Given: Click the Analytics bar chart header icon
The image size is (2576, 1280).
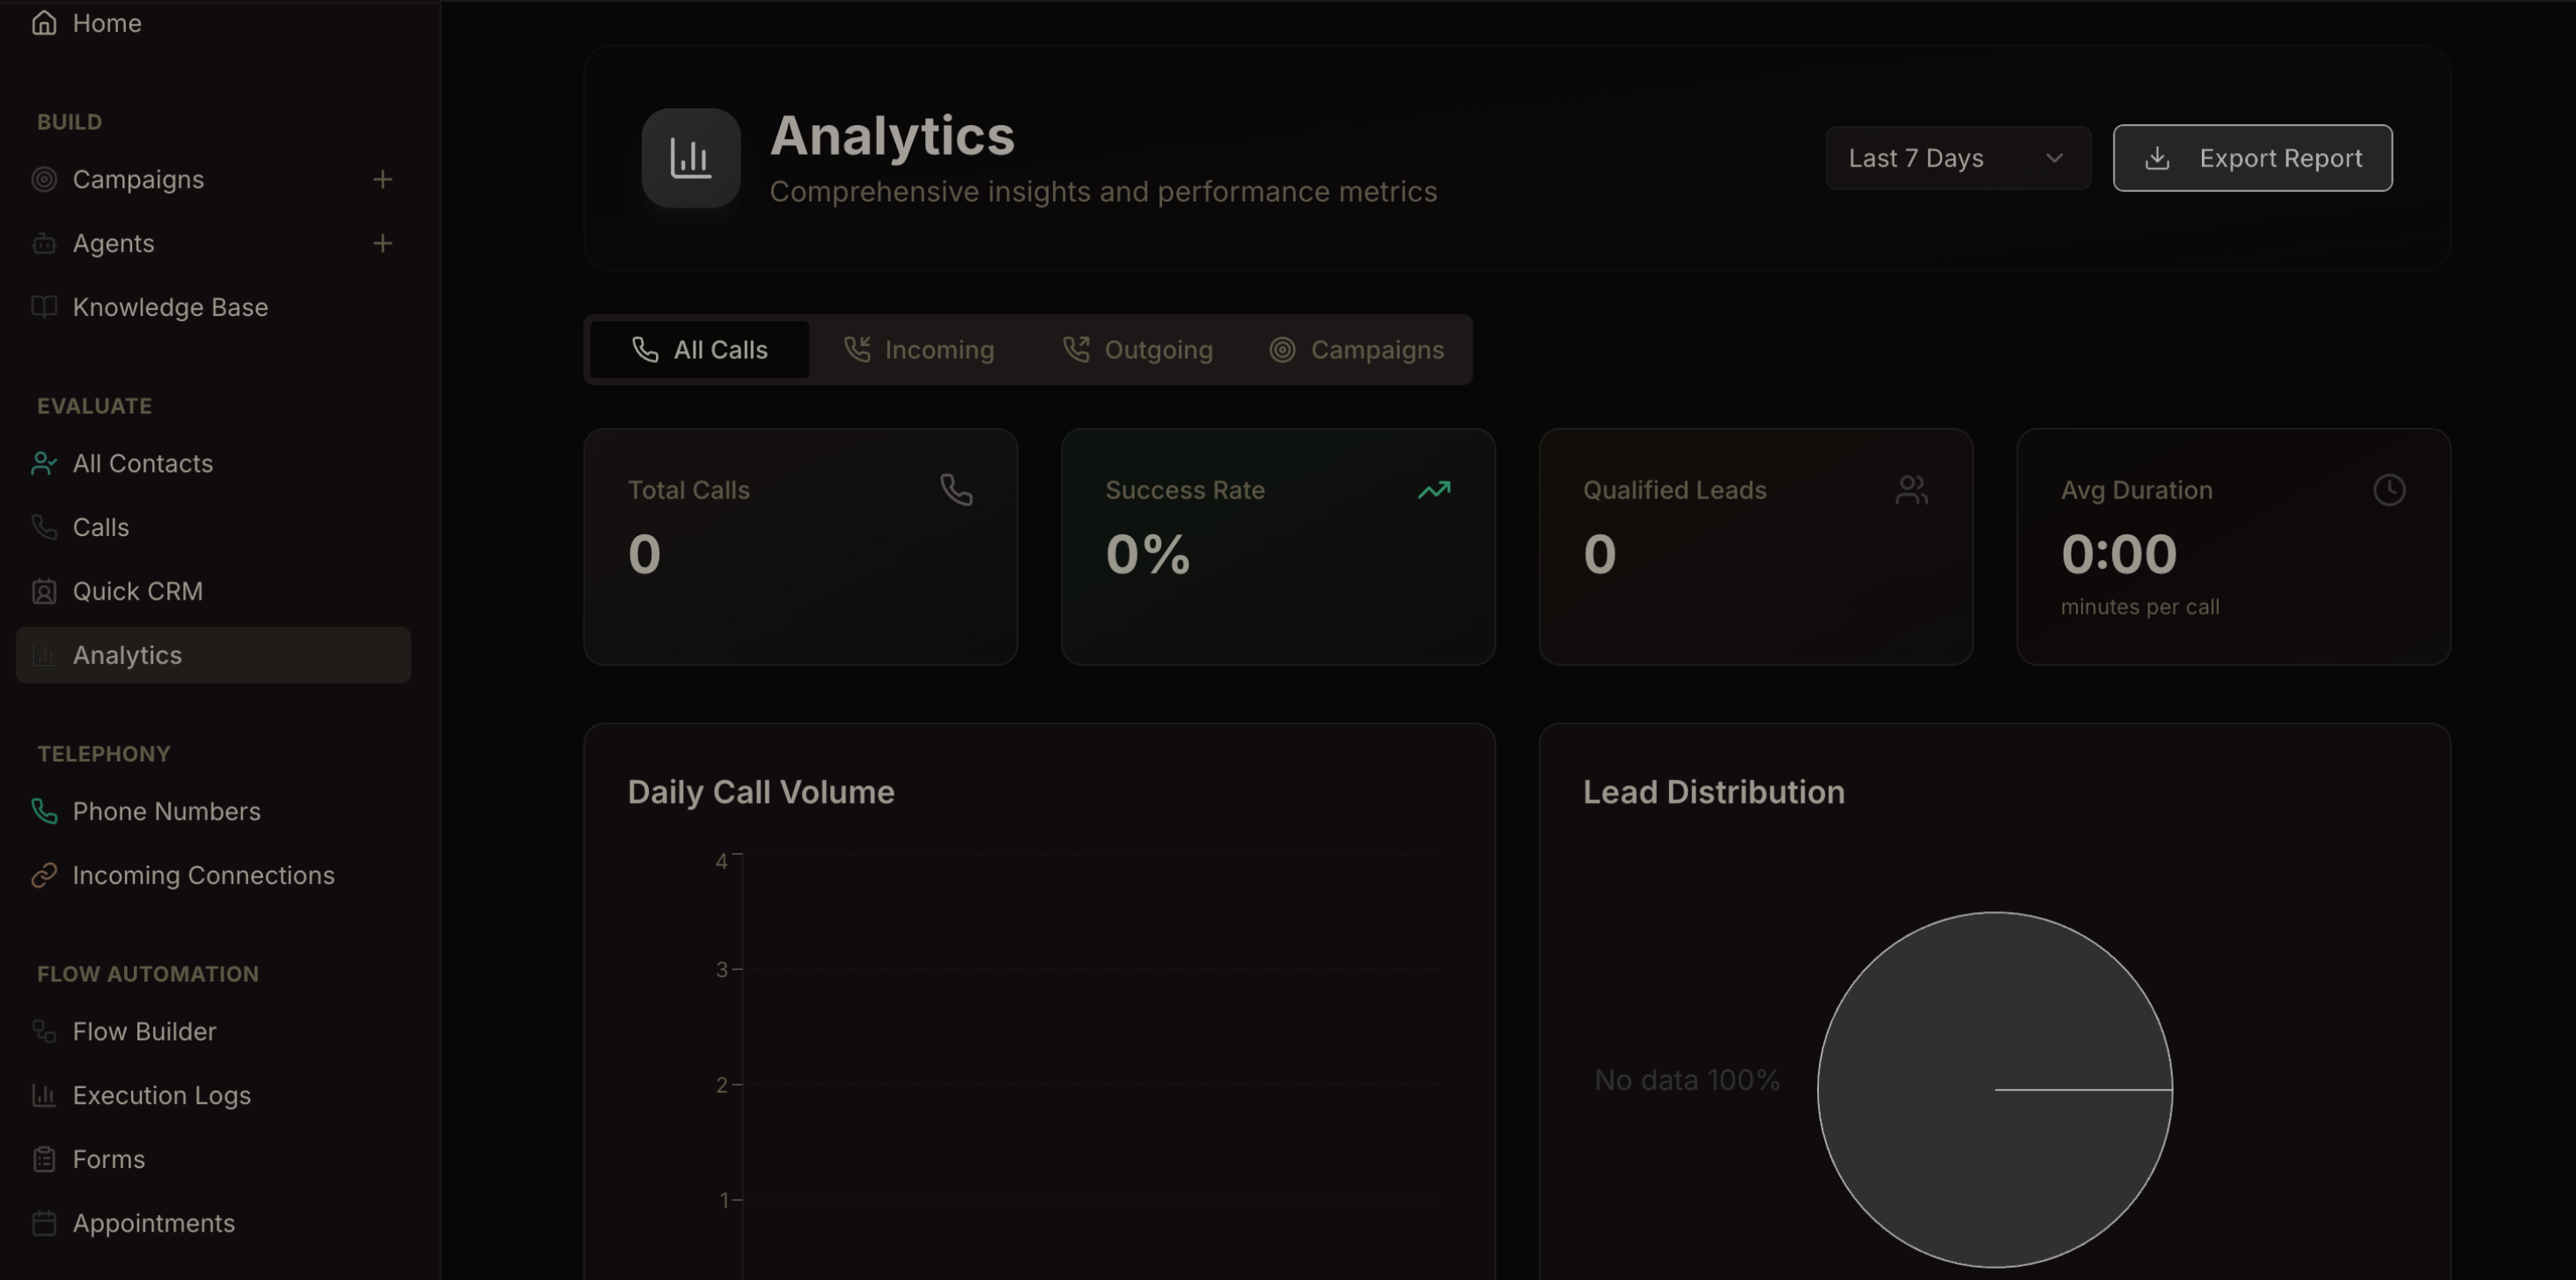Looking at the screenshot, I should pyautogui.click(x=690, y=158).
